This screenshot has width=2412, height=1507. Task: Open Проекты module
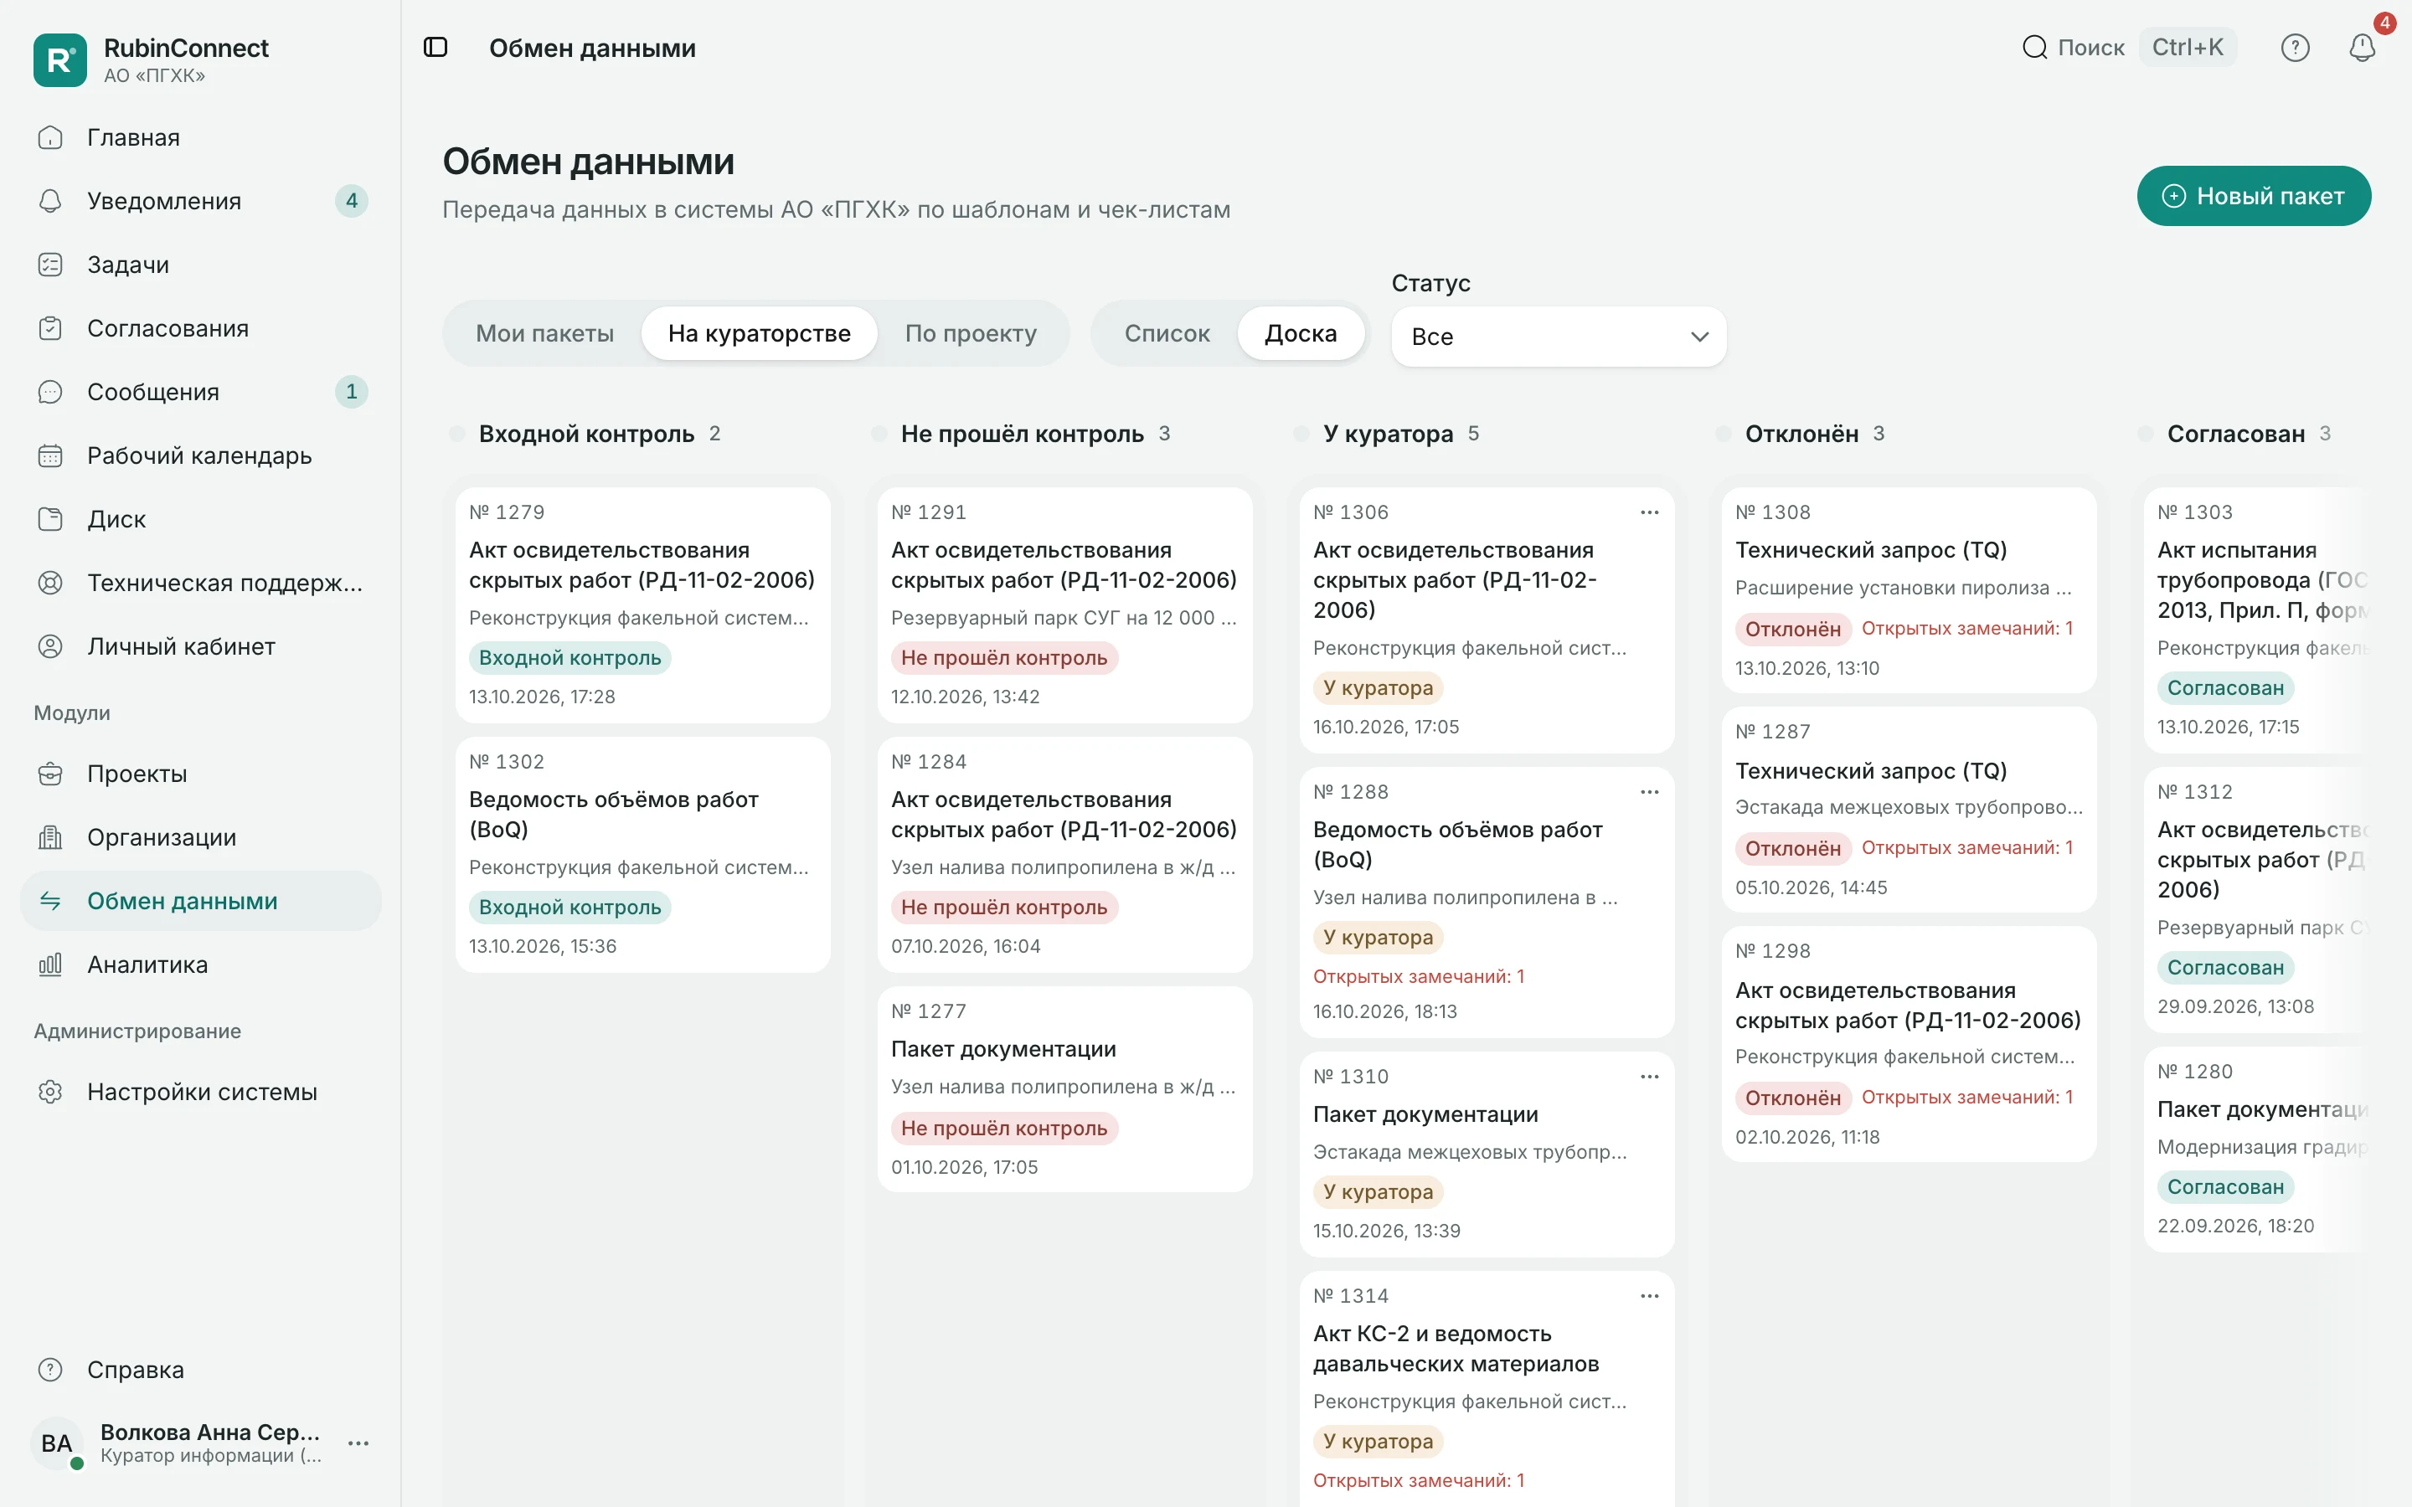200,774
